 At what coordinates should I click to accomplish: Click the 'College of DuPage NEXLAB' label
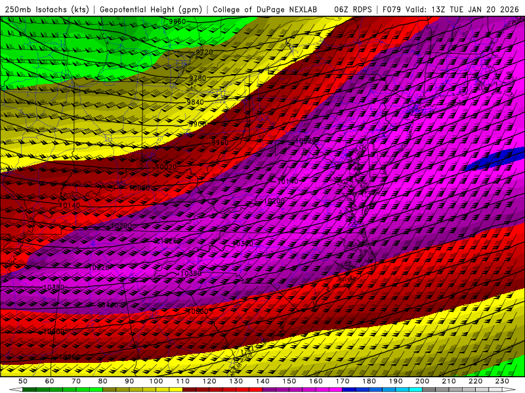click(x=265, y=10)
